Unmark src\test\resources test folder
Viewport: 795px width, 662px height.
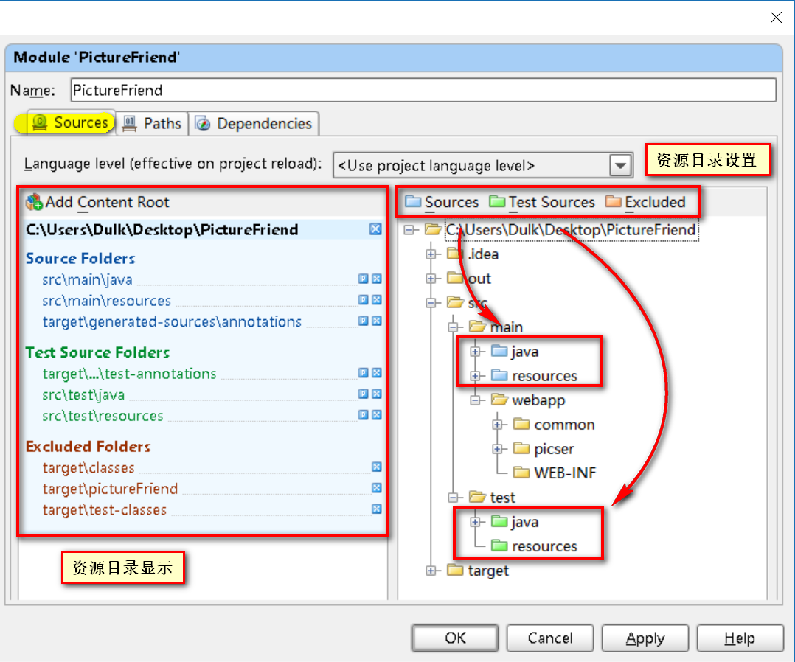(376, 414)
